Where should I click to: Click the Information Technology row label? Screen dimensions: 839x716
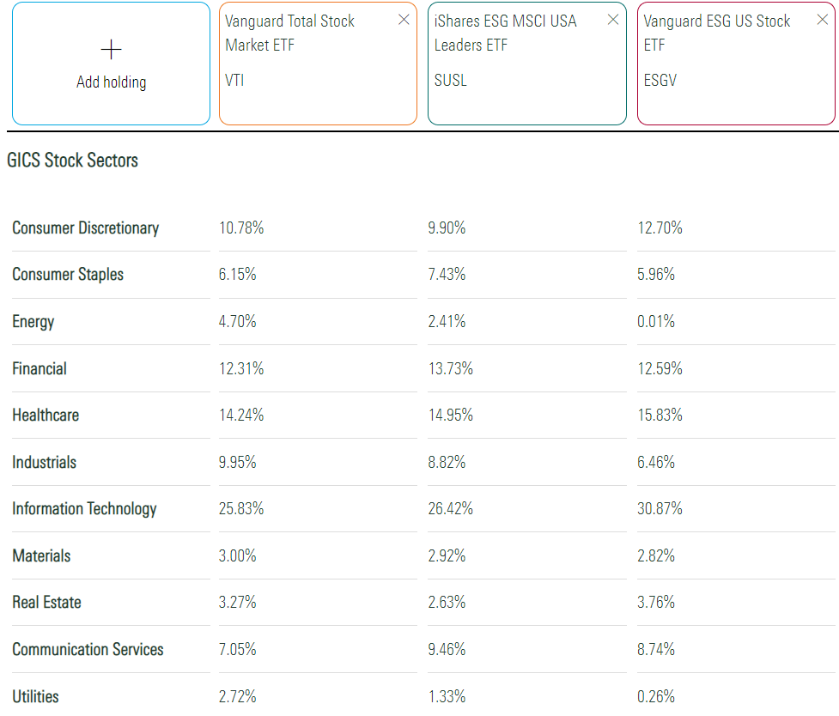click(x=84, y=509)
